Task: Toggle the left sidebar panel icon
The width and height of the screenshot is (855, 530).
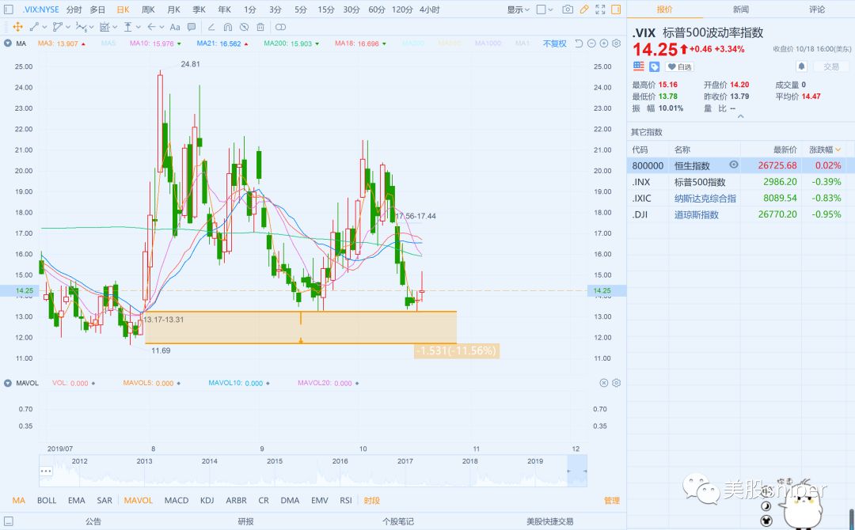Action: pos(9,9)
